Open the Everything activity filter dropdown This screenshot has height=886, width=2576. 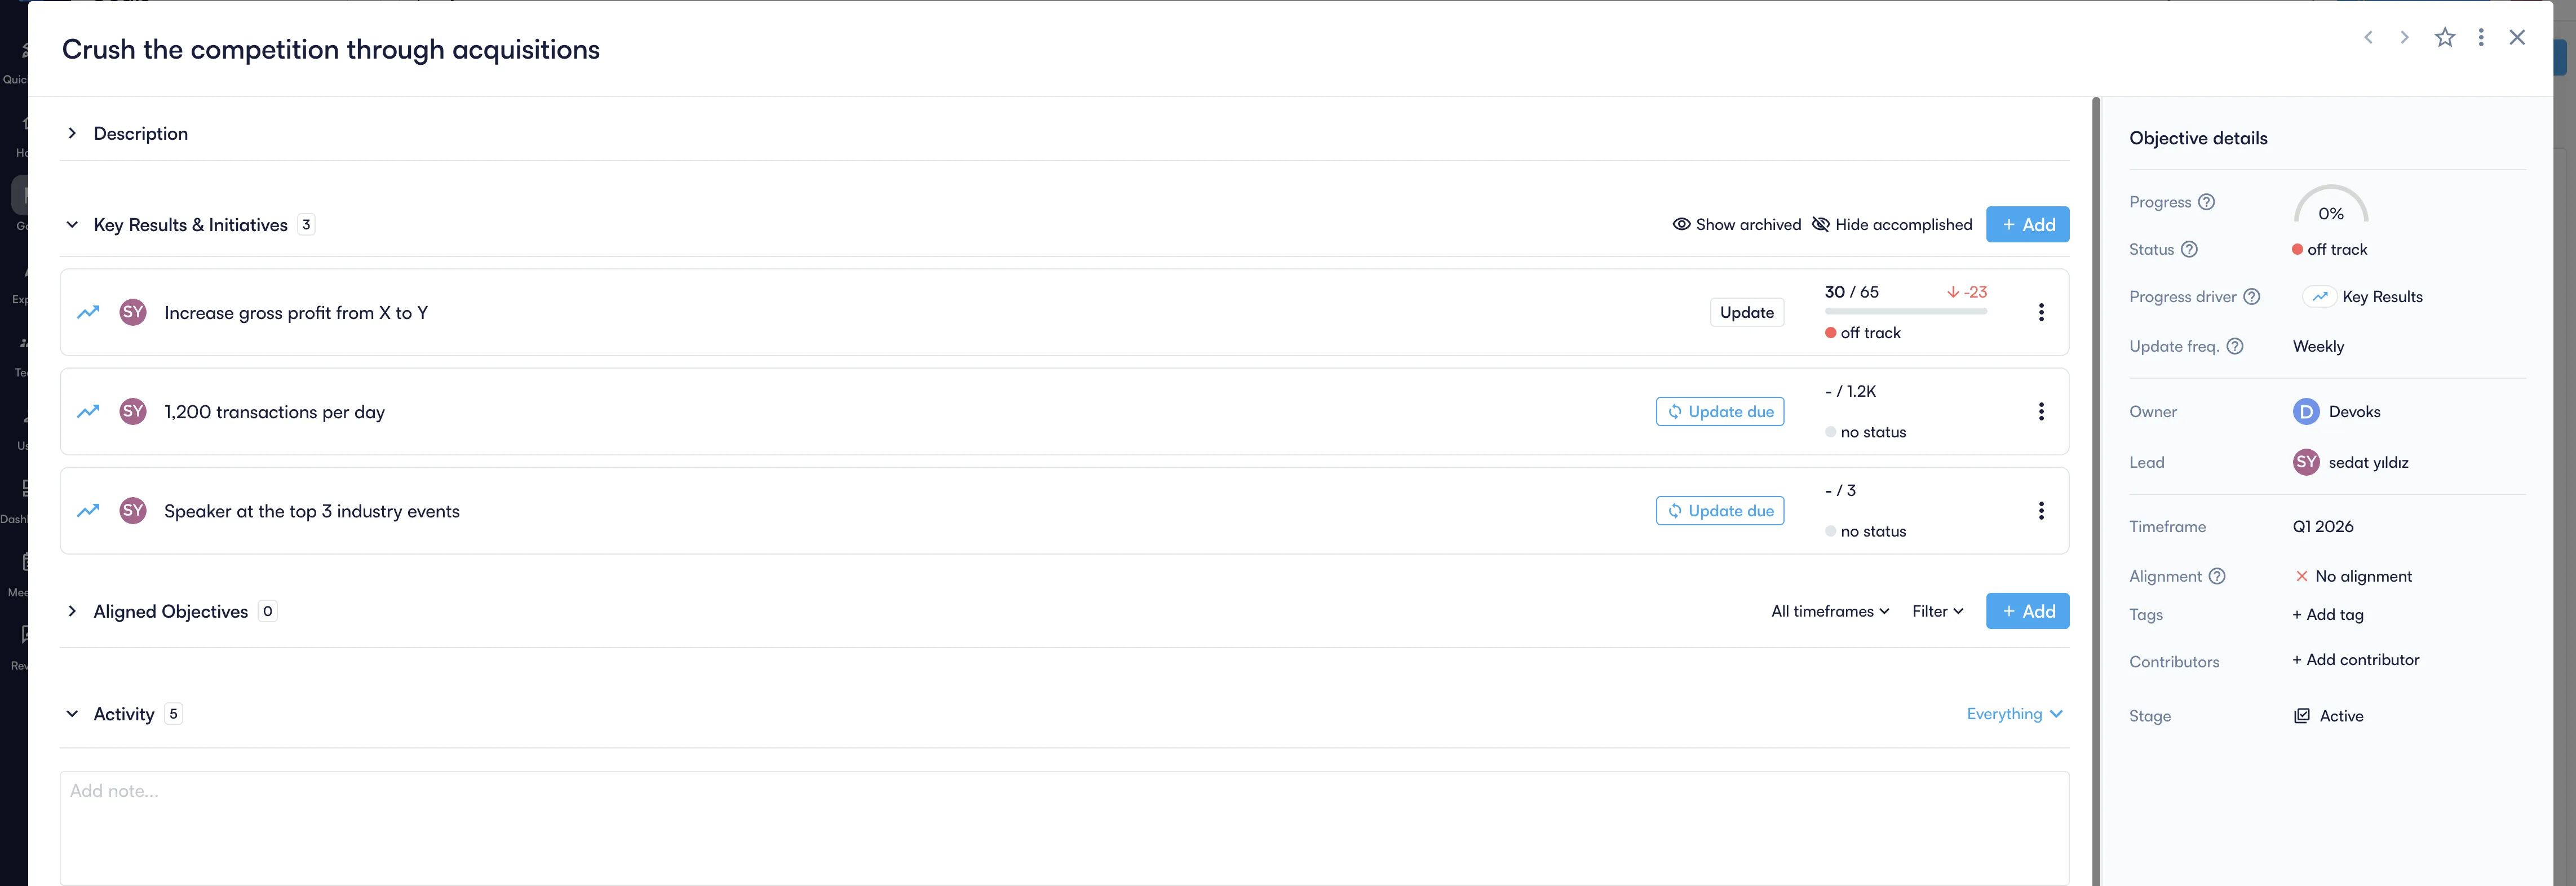click(x=2014, y=714)
